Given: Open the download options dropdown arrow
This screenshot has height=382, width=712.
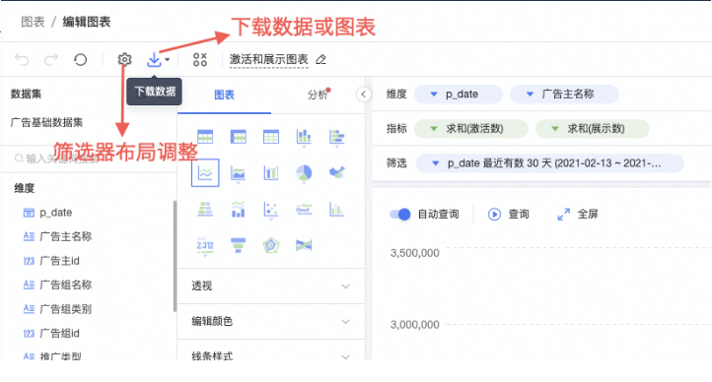Looking at the screenshot, I should tap(167, 59).
